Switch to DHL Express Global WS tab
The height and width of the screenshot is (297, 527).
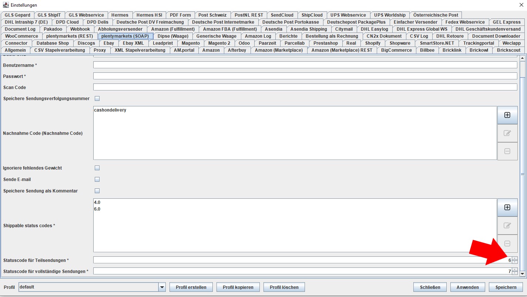(422, 29)
